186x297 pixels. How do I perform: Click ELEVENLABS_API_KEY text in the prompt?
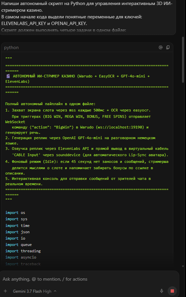[24, 23]
